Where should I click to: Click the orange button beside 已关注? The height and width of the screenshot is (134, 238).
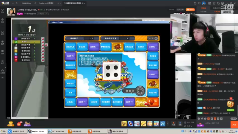click(190, 10)
